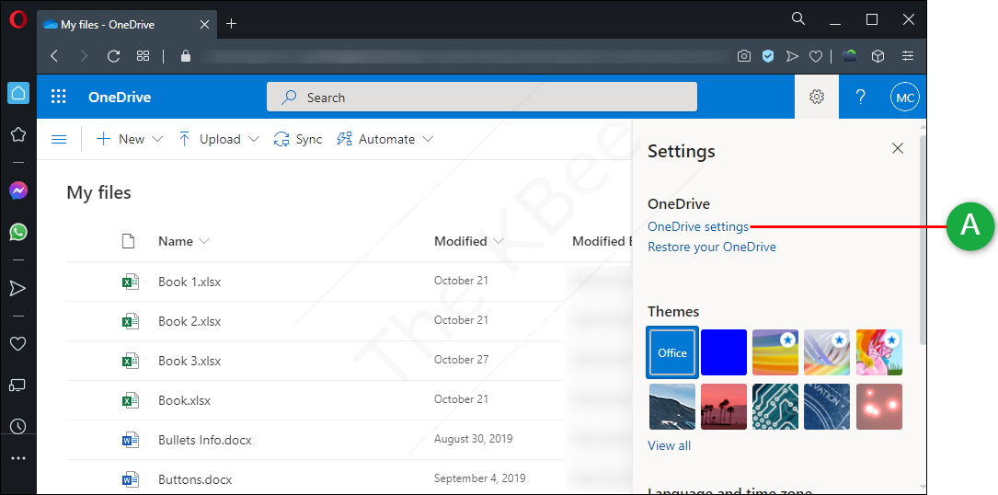Select the unicorn theme
The width and height of the screenshot is (998, 495).
tap(879, 352)
